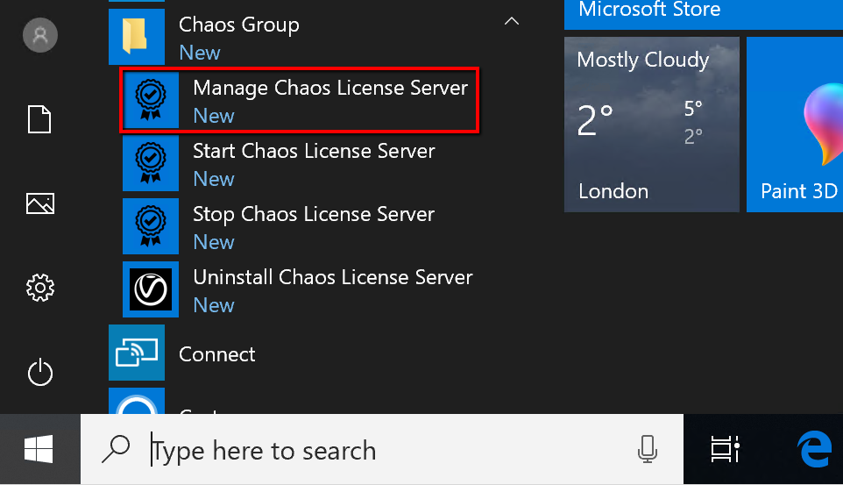This screenshot has height=485, width=843.
Task: Open the Settings gear icon
Action: [x=40, y=287]
